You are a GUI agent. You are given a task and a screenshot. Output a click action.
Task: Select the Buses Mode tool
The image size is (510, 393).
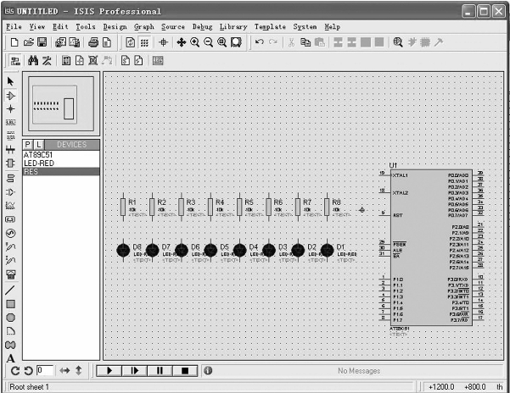pyautogui.click(x=10, y=149)
